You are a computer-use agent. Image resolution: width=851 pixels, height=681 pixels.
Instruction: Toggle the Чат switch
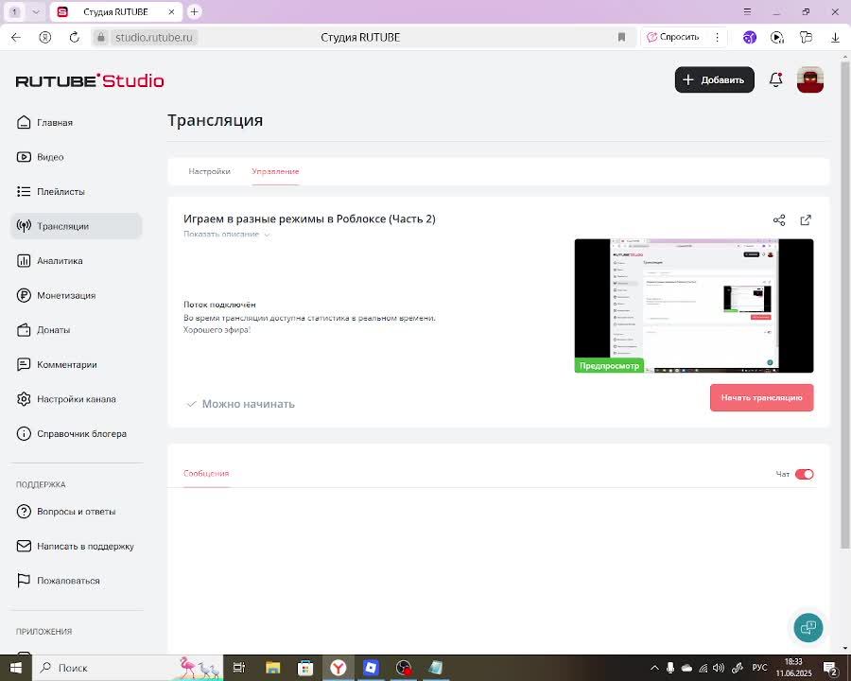pos(805,474)
